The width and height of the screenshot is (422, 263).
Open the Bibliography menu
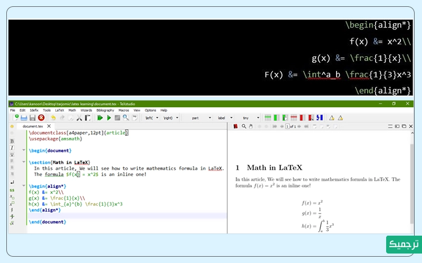(x=105, y=110)
